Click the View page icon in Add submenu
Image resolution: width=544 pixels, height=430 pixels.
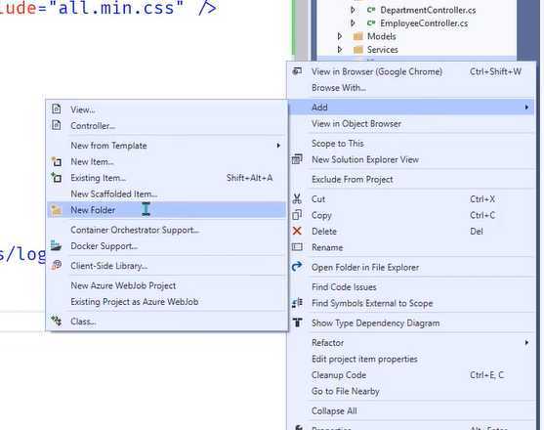point(57,109)
